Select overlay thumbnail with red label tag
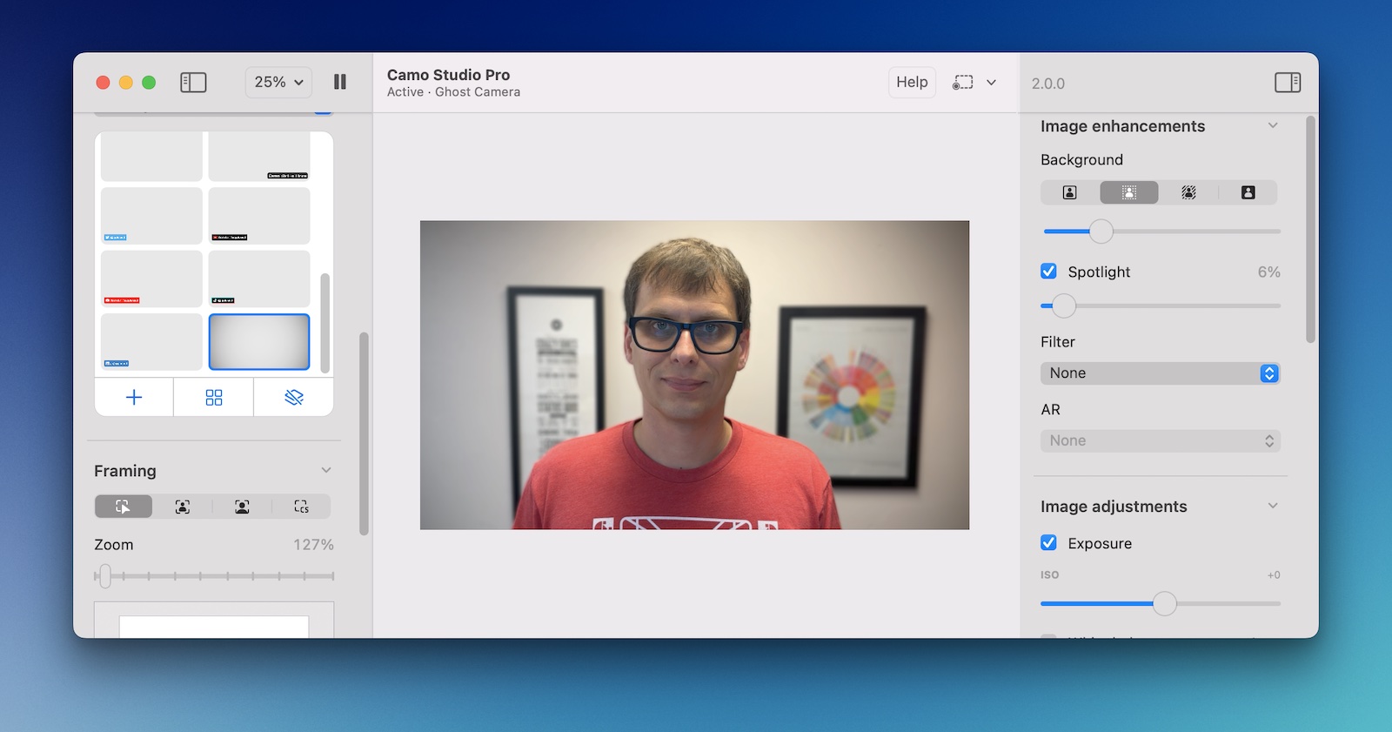Screen dimensions: 1392x732 tap(151, 279)
